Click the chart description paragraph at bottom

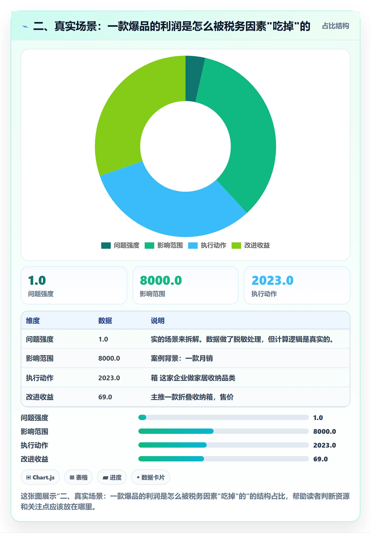tap(185, 501)
